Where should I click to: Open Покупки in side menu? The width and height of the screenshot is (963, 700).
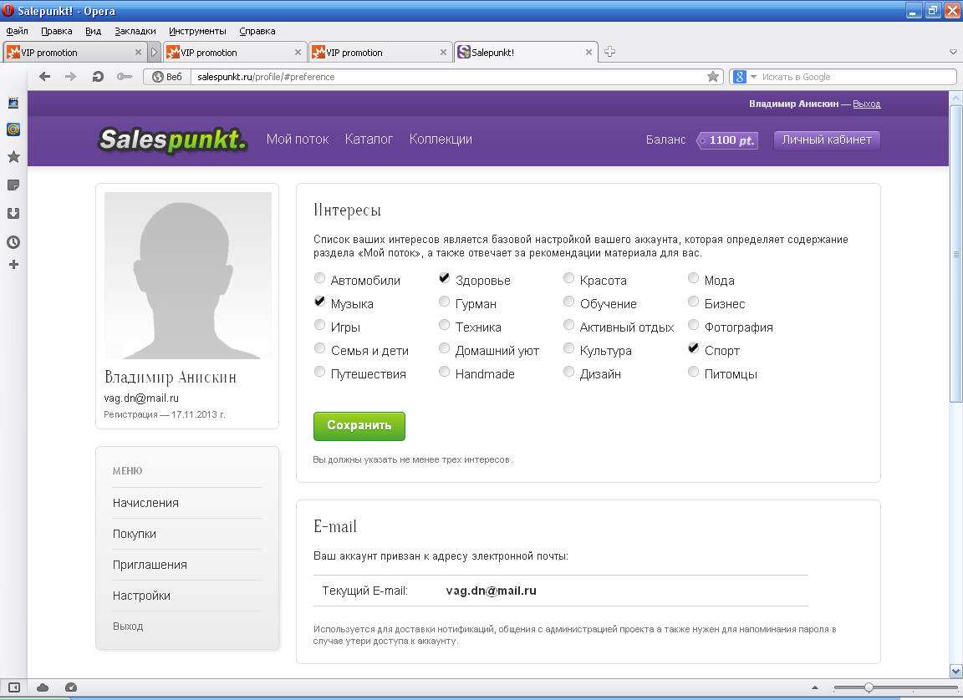(134, 534)
